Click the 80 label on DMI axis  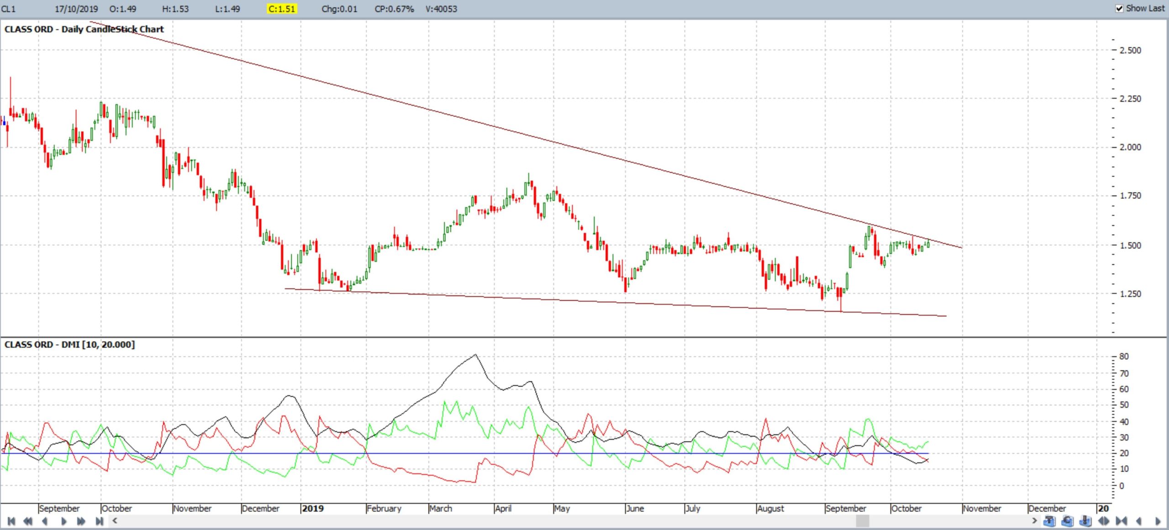pos(1124,357)
